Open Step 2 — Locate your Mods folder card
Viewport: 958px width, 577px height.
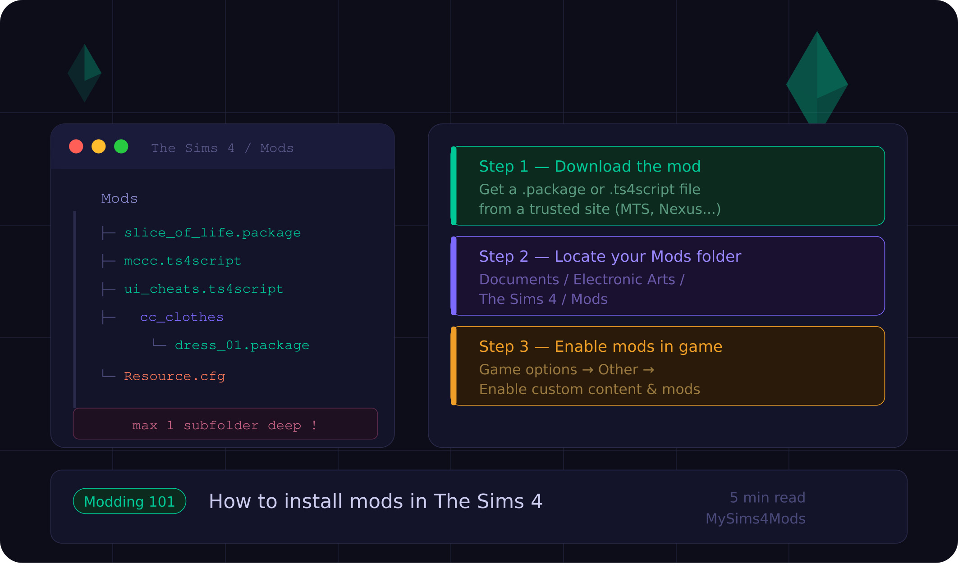click(668, 276)
